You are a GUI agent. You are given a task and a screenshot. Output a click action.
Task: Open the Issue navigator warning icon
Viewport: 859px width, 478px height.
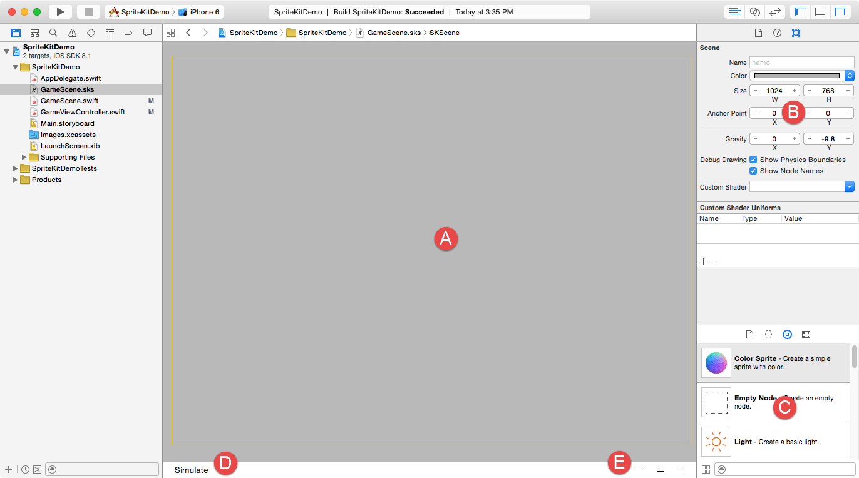pos(72,33)
